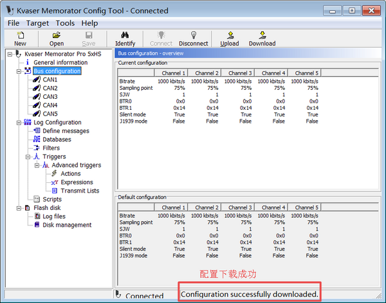The image size is (386, 303).
Task: Click the Save floppy disk icon
Action: [89, 35]
